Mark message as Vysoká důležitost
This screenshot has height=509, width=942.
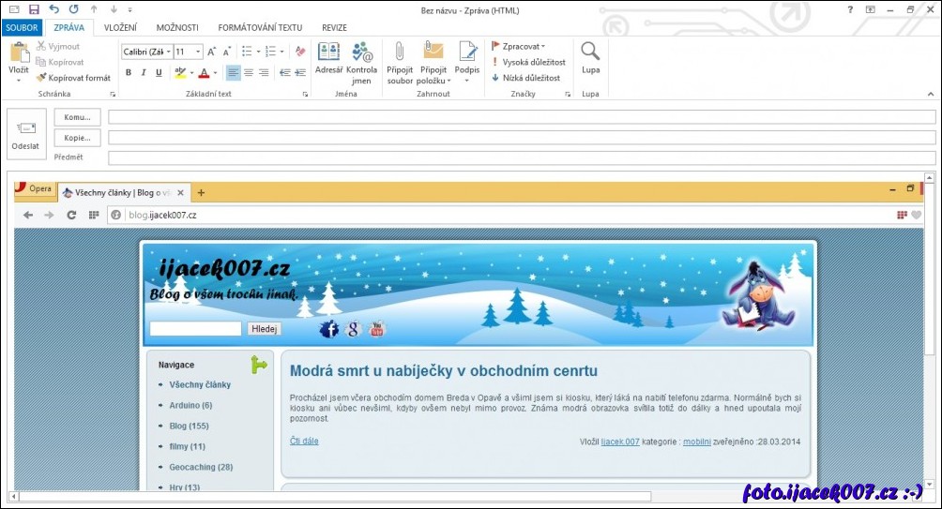tap(529, 62)
